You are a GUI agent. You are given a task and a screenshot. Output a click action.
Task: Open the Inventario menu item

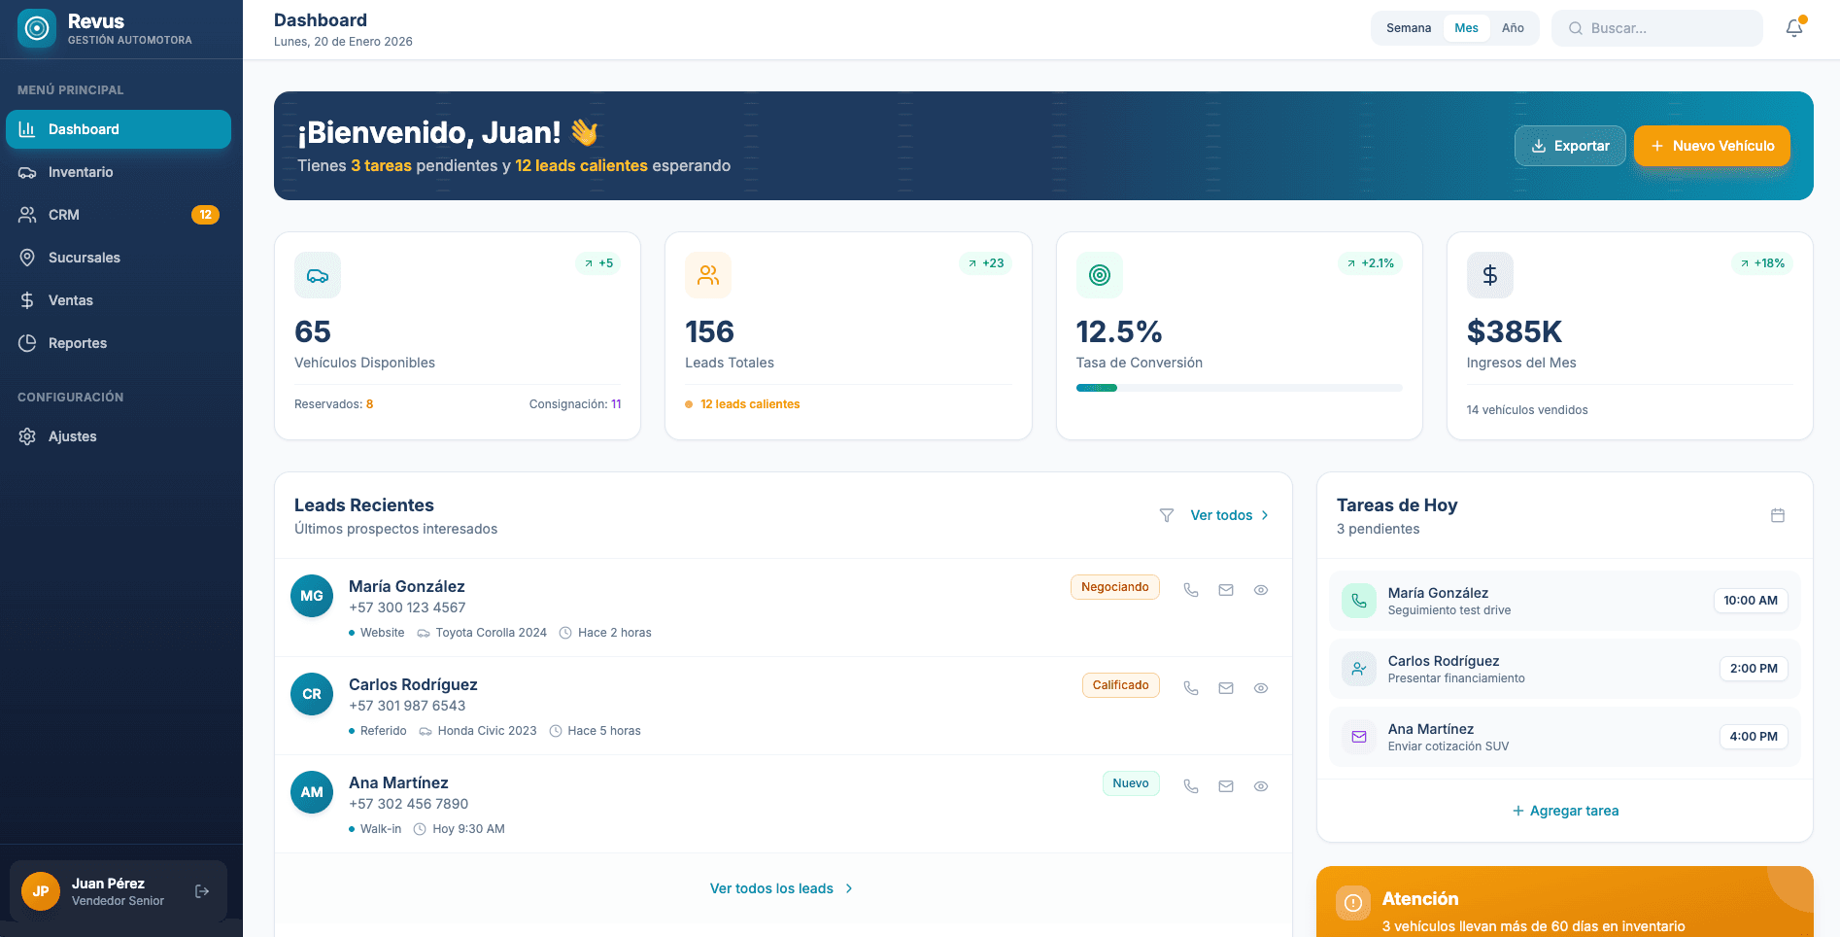tap(81, 172)
